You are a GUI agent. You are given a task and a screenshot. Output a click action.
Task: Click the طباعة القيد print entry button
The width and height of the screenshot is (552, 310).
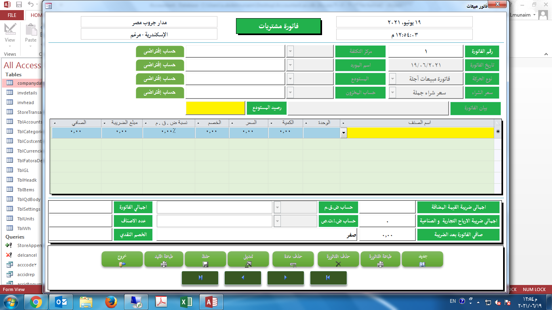(164, 259)
